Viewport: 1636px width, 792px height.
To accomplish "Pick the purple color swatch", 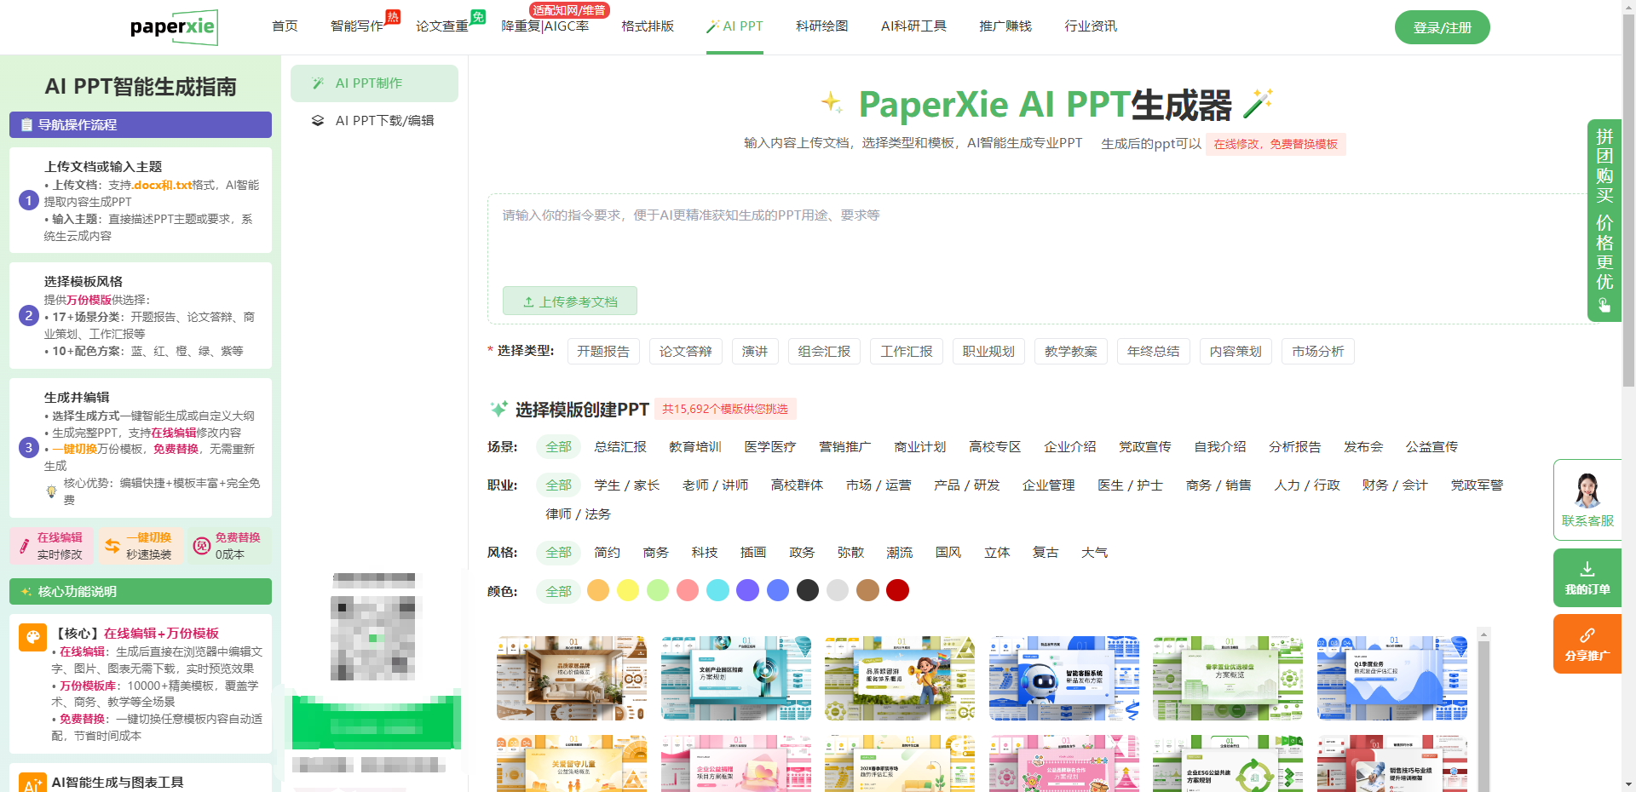I will [x=747, y=590].
